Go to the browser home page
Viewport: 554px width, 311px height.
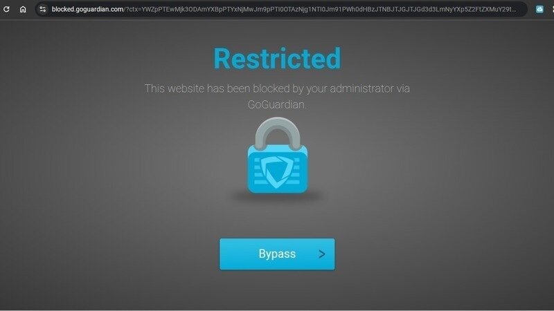(23, 9)
